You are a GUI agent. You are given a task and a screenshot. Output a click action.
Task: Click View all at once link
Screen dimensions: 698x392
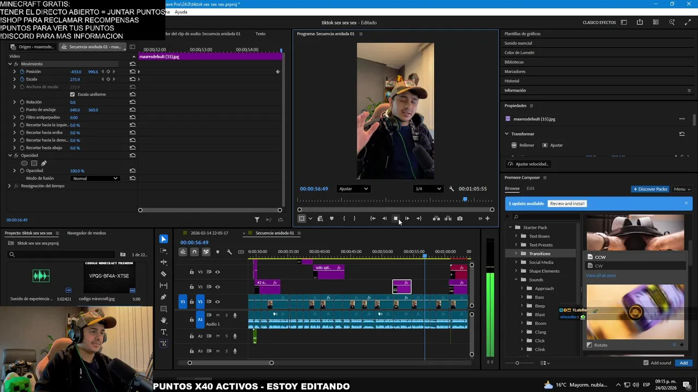(x=600, y=275)
